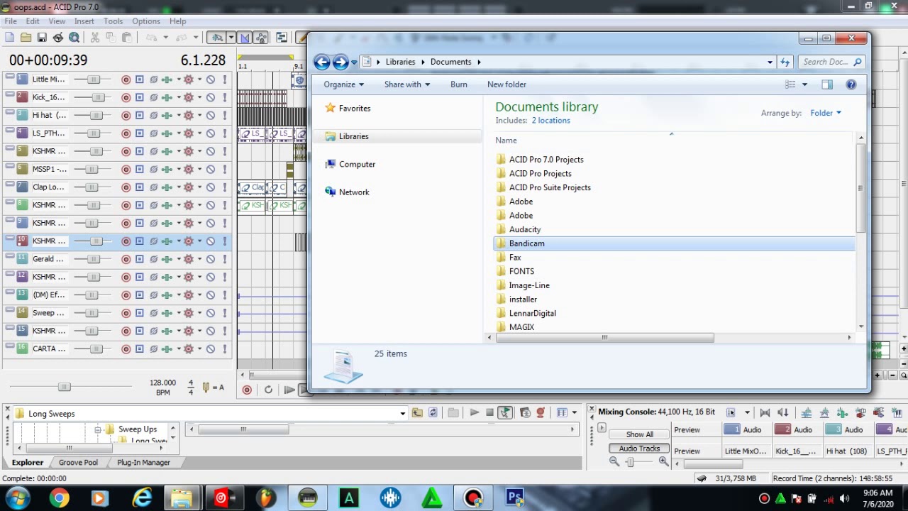Select Audacity folder in Documents list
Screen dimensions: 908x511
pos(525,229)
